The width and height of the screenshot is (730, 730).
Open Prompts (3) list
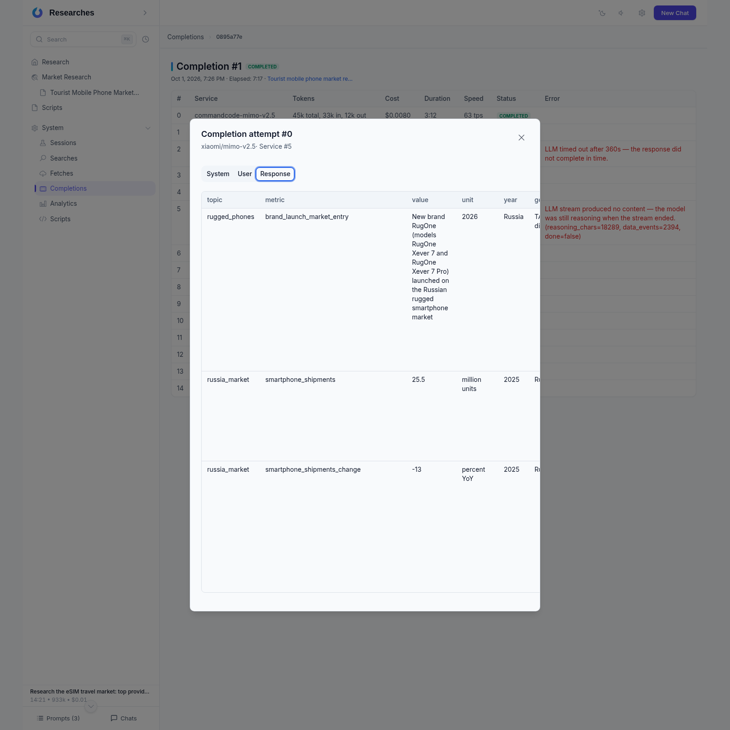click(x=58, y=718)
